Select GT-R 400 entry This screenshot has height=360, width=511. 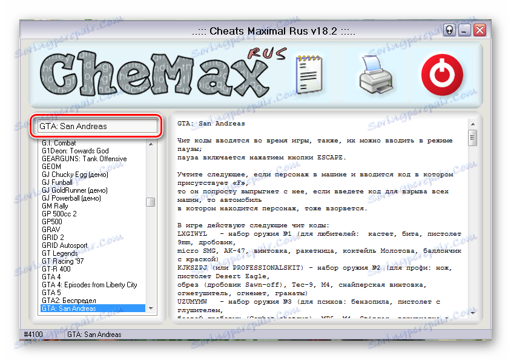pos(56,269)
